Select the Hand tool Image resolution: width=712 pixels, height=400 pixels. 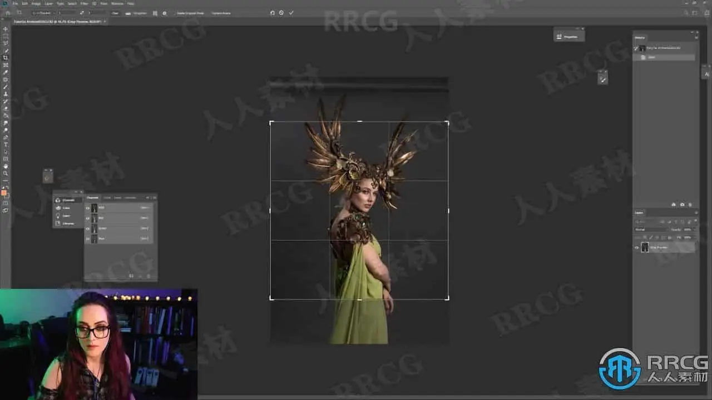[6, 166]
